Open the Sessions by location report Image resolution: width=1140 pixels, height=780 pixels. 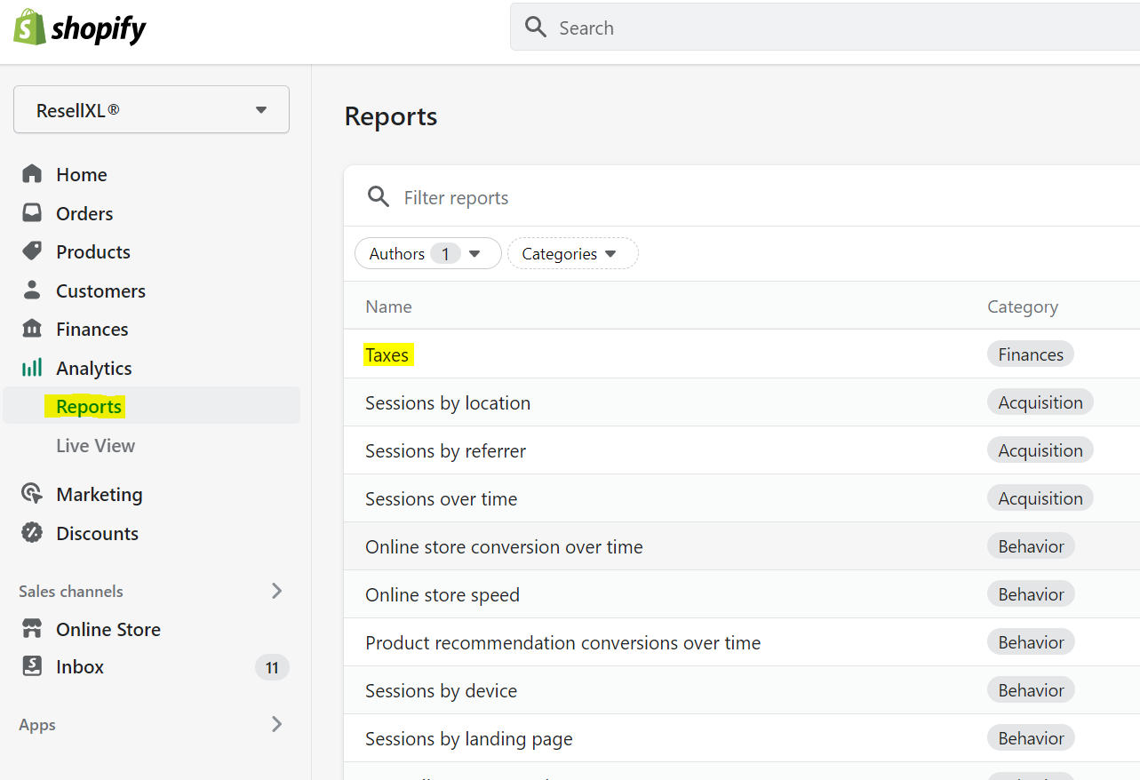[448, 403]
